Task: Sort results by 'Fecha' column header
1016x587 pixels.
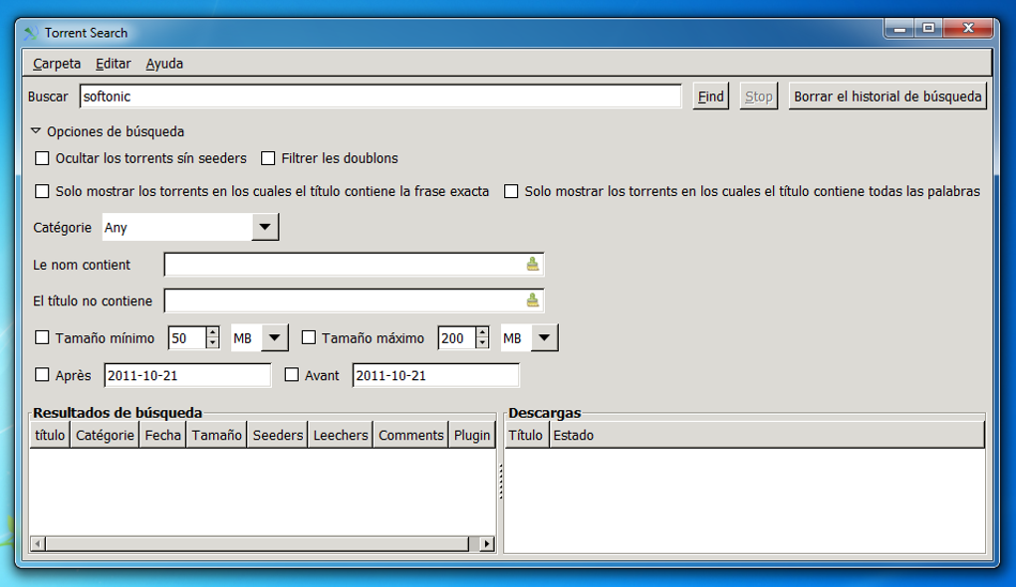Action: point(162,435)
